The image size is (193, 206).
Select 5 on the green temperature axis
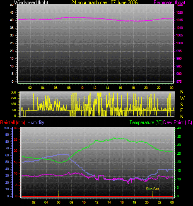(178, 187)
